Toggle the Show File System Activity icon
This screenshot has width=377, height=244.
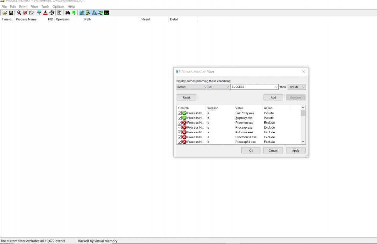88,13
